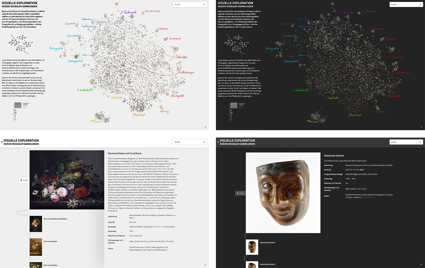Toggle dark mode with the moon icon in the light cloud view

[205, 127]
